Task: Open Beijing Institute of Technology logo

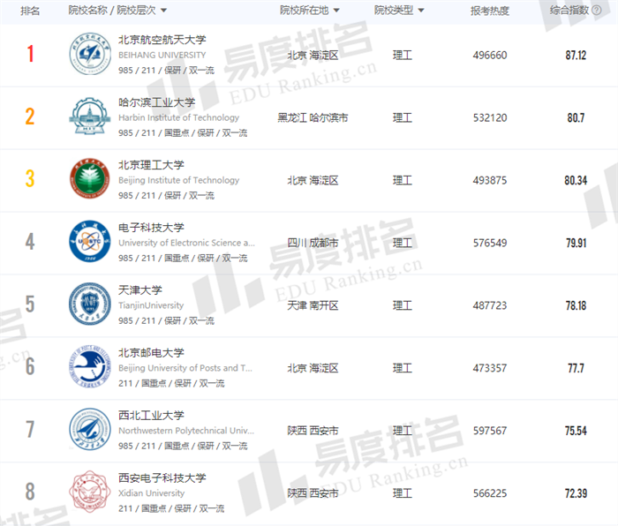Action: tap(90, 179)
